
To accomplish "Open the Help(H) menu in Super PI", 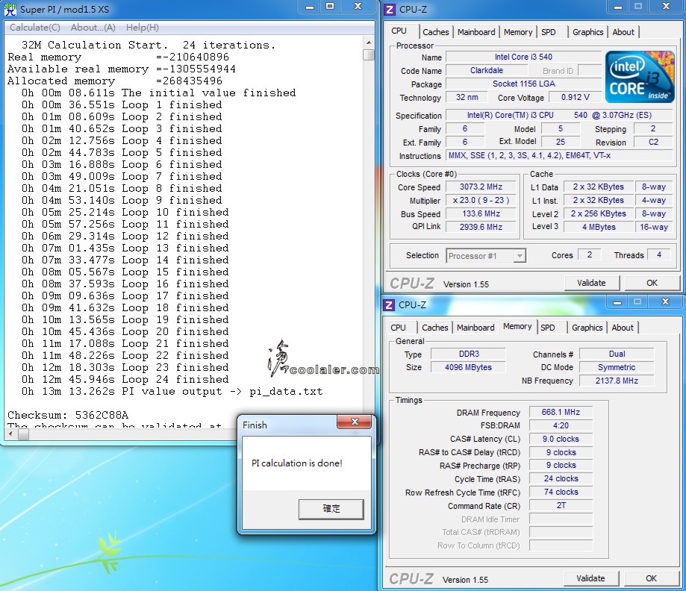I will [x=142, y=28].
